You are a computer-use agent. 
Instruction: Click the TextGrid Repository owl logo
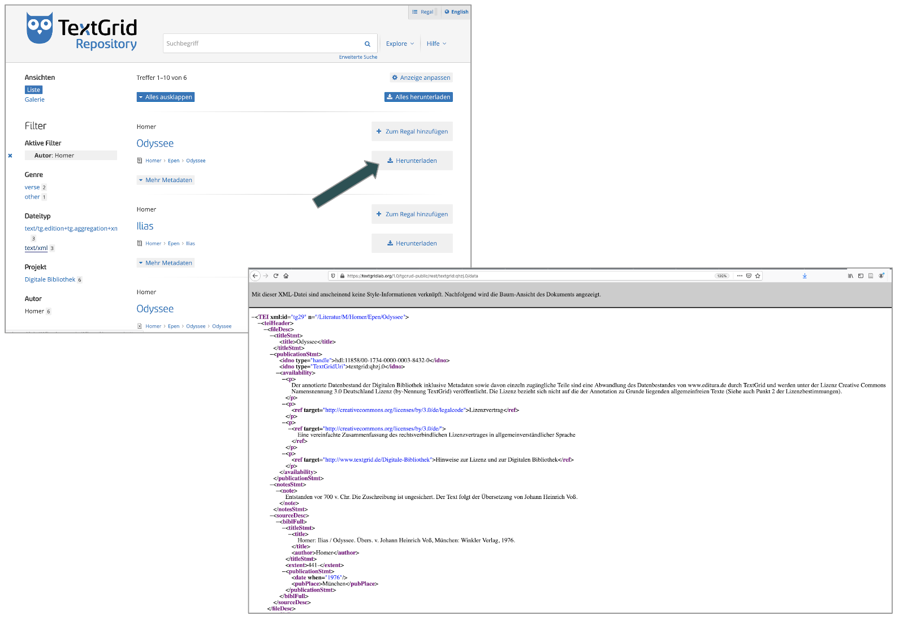point(82,32)
